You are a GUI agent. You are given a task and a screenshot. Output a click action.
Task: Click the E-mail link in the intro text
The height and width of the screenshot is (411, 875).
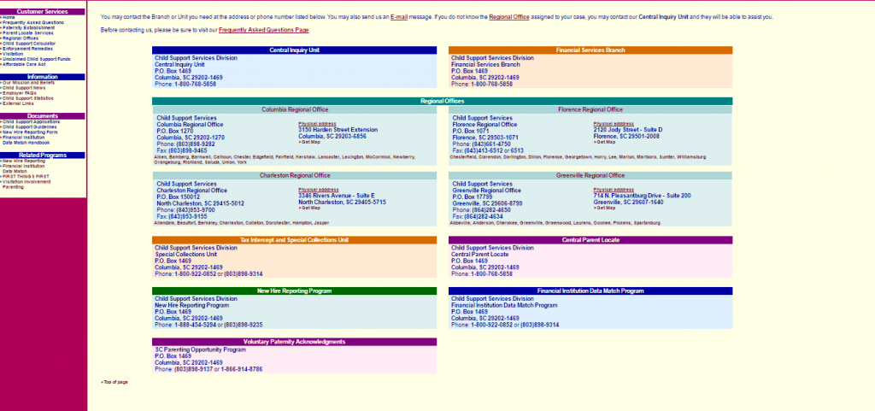pyautogui.click(x=399, y=17)
